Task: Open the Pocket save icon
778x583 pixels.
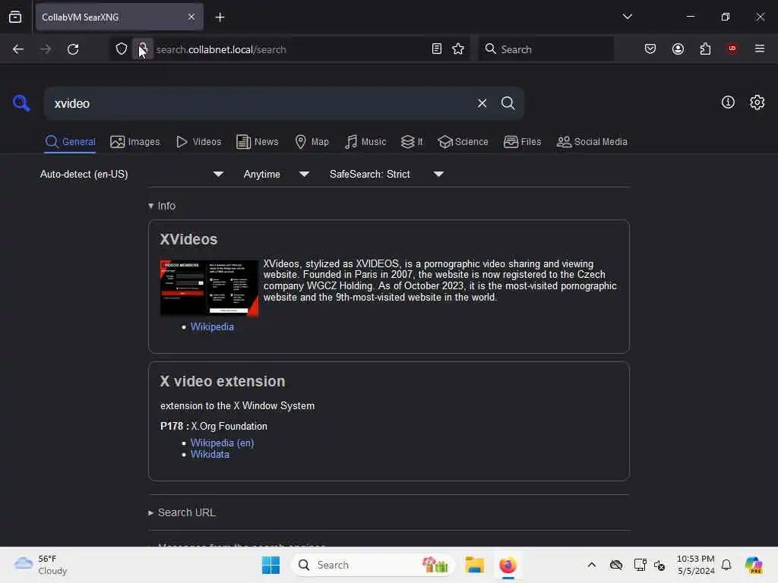Action: (x=650, y=49)
